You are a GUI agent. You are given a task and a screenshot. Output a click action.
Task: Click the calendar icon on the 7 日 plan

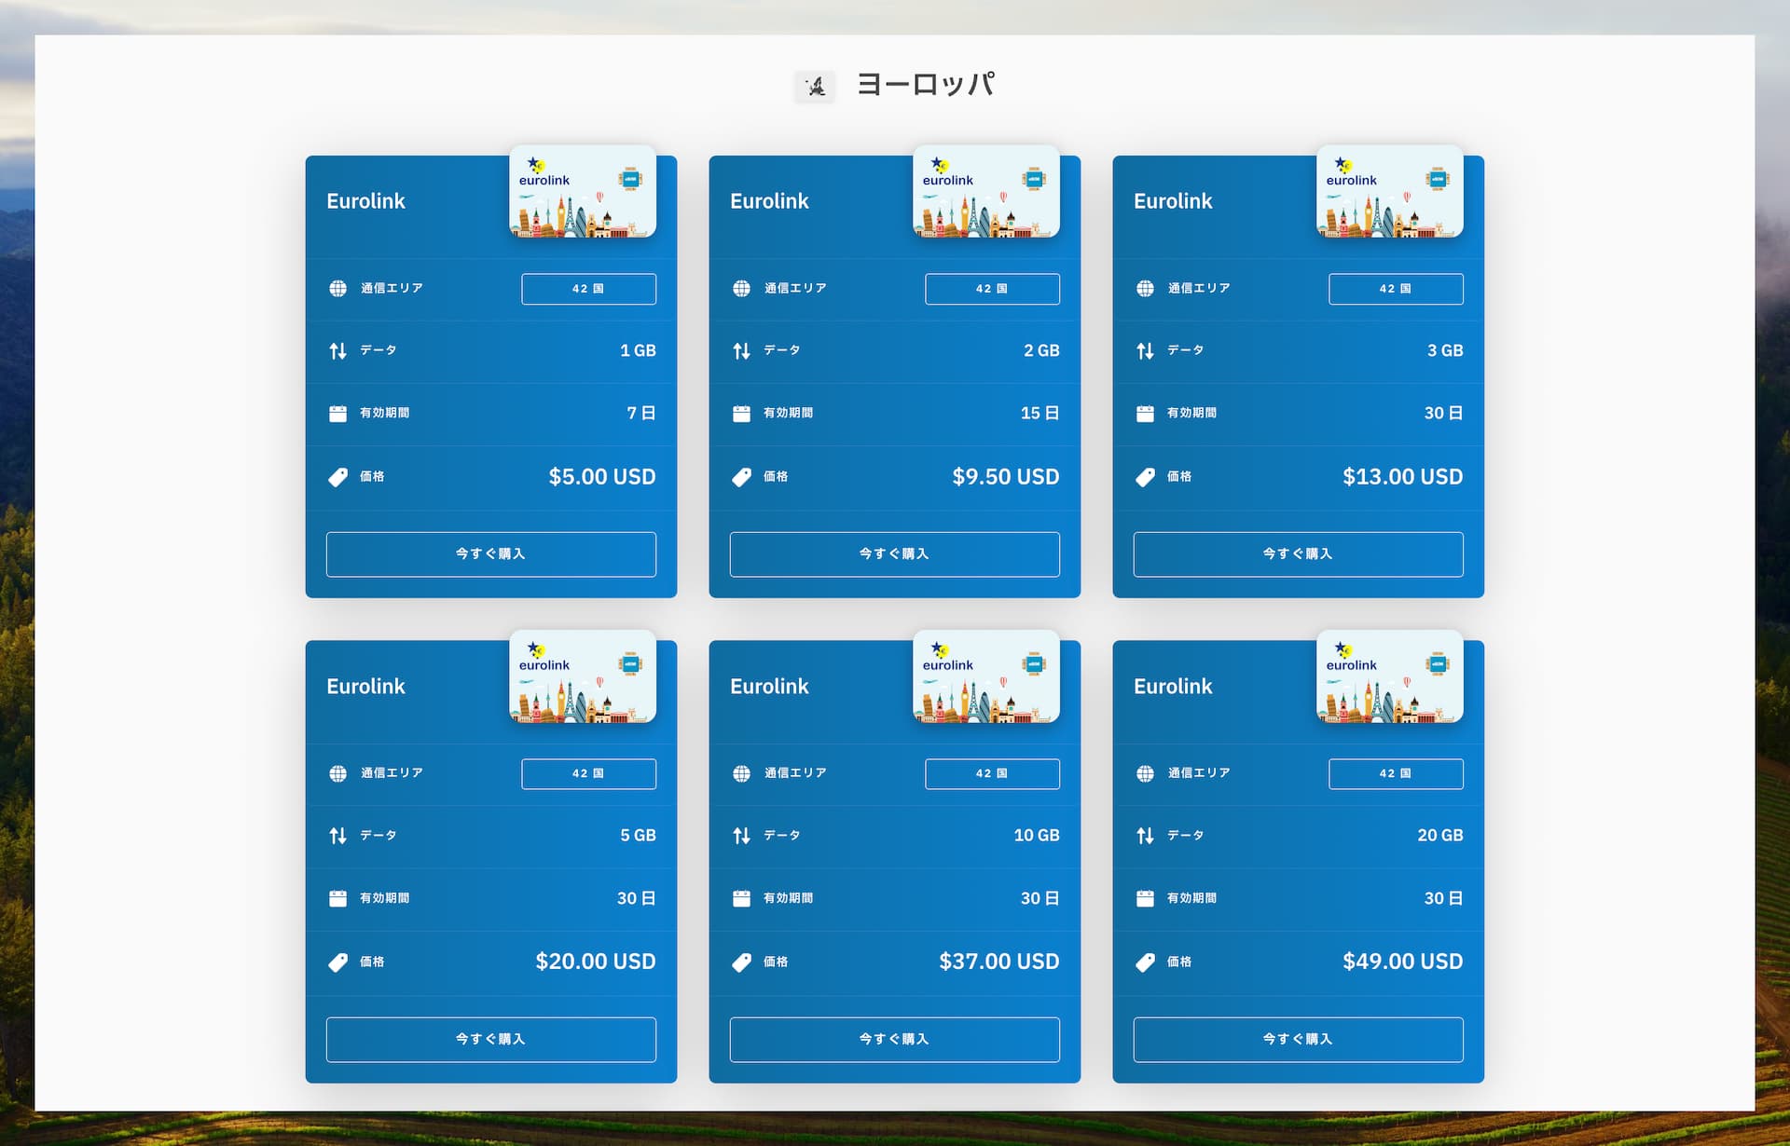click(x=337, y=414)
